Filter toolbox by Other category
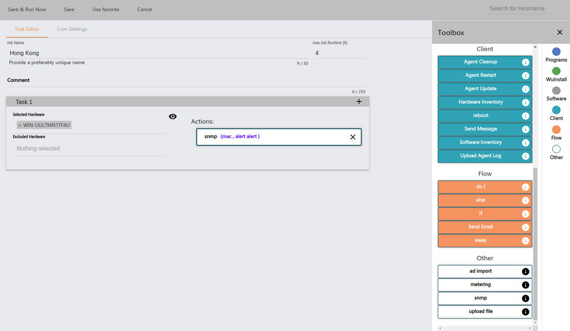 (x=556, y=152)
